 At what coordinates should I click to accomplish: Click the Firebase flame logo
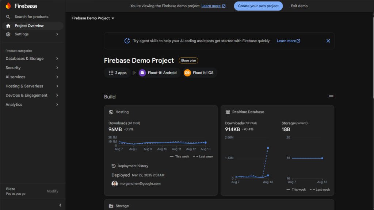[8, 6]
